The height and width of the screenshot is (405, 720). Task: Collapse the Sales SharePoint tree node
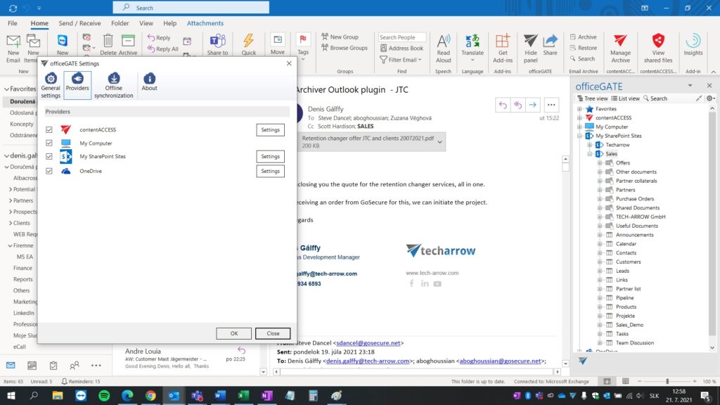590,153
